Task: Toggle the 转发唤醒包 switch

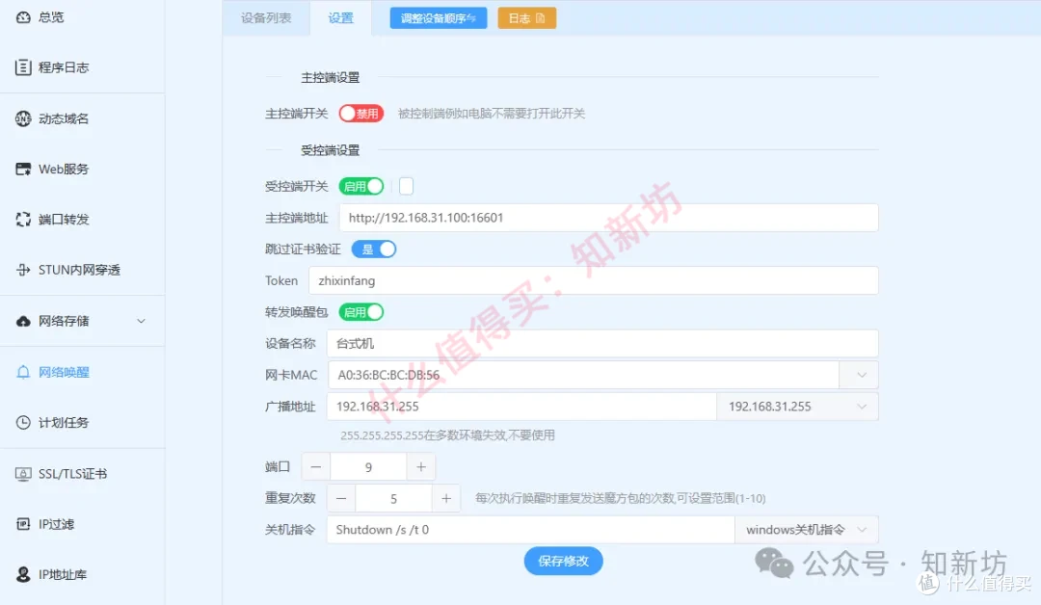Action: tap(361, 312)
